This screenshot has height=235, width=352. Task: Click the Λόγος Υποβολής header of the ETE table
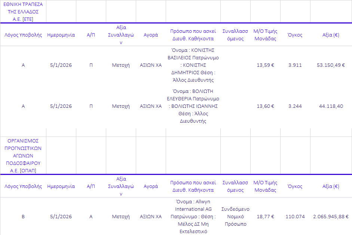coord(23,35)
